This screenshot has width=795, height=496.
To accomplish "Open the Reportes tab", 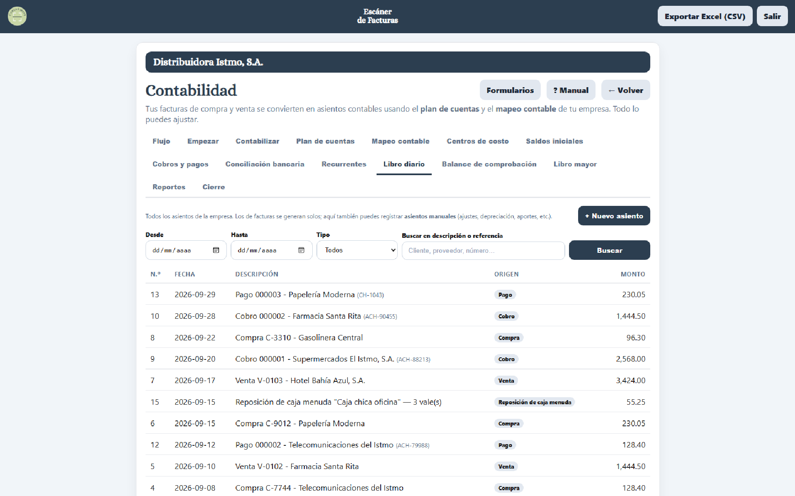I will pyautogui.click(x=169, y=187).
